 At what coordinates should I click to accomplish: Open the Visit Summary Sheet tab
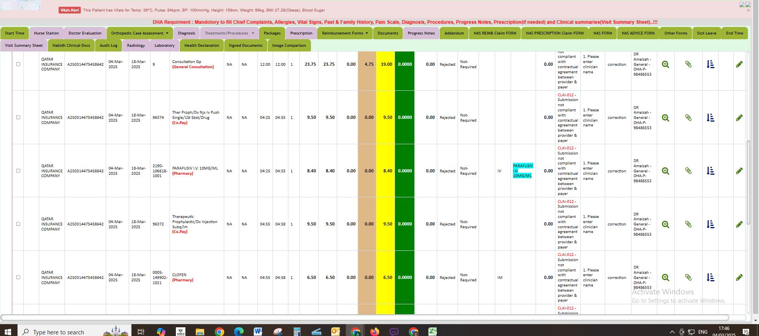(24, 46)
